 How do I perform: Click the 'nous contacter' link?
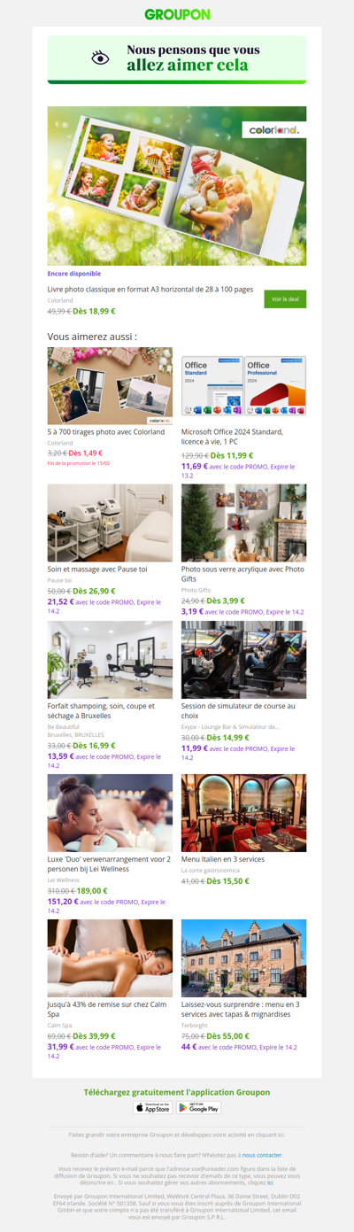pos(262,1155)
